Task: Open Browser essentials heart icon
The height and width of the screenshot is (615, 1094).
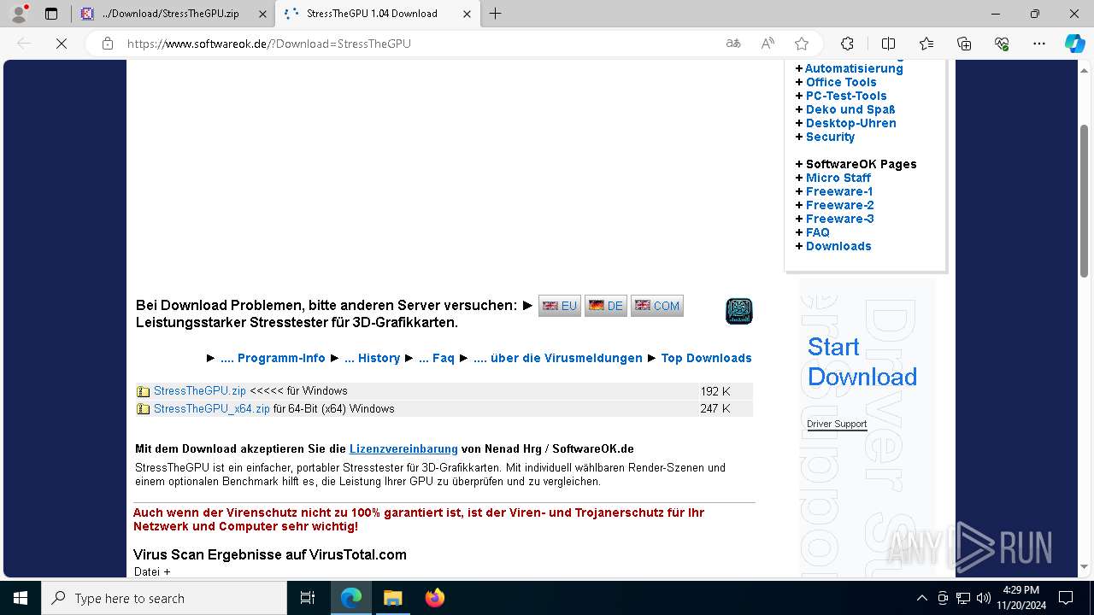Action: (1002, 44)
